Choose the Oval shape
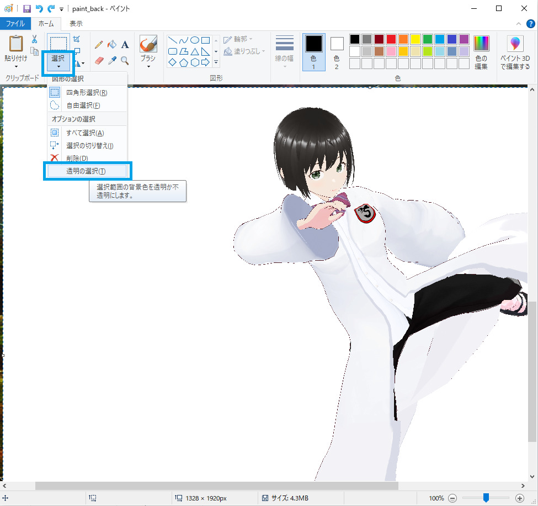This screenshot has width=538, height=506. tap(195, 40)
